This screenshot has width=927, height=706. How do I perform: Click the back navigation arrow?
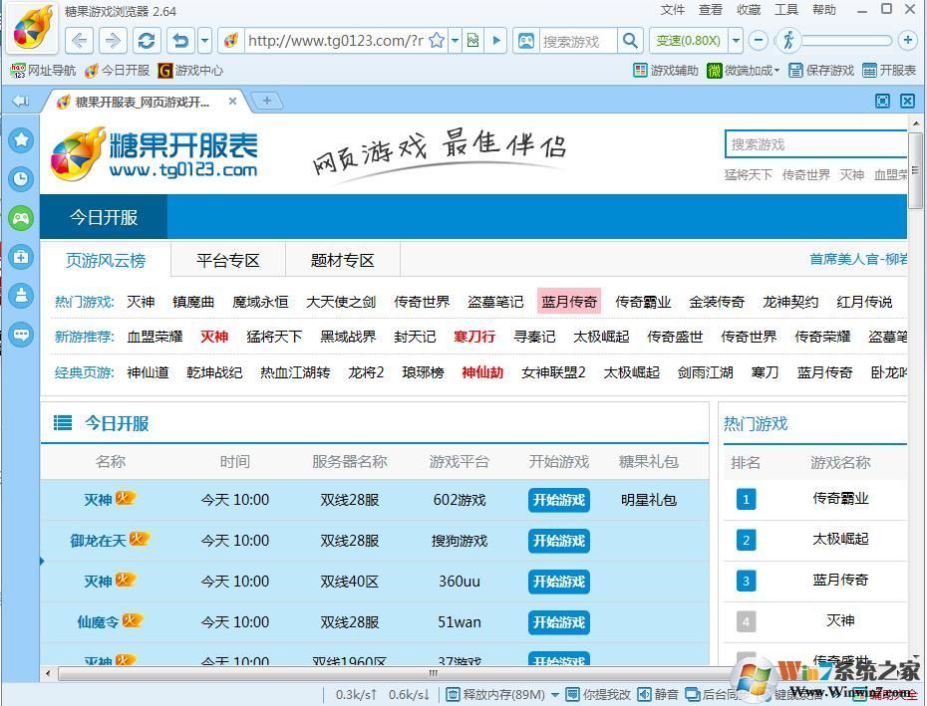(x=79, y=40)
